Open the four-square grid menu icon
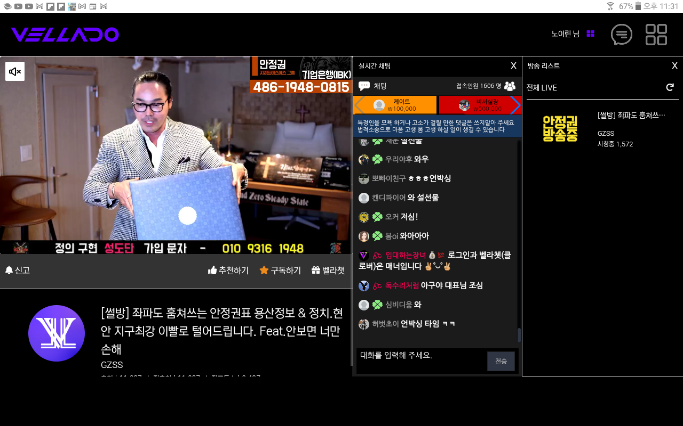Image resolution: width=683 pixels, height=426 pixels. click(656, 35)
